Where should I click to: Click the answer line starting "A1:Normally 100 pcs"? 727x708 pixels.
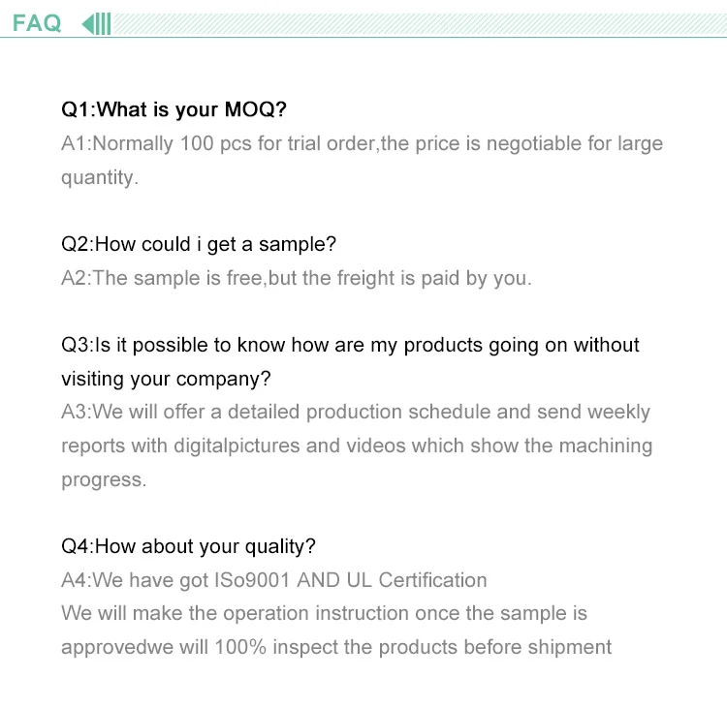pos(362,143)
